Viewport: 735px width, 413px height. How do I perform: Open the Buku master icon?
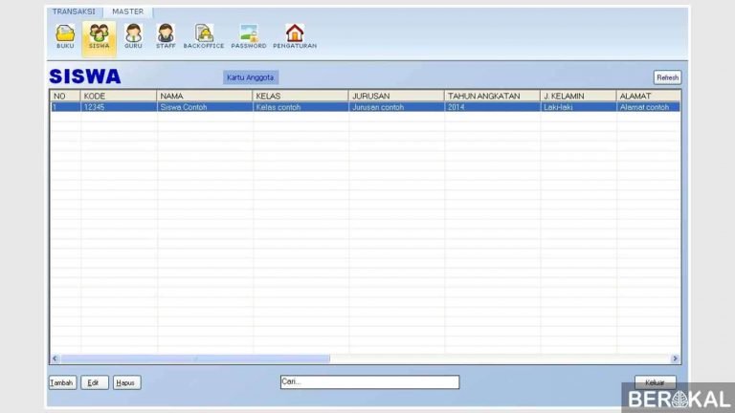(65, 35)
